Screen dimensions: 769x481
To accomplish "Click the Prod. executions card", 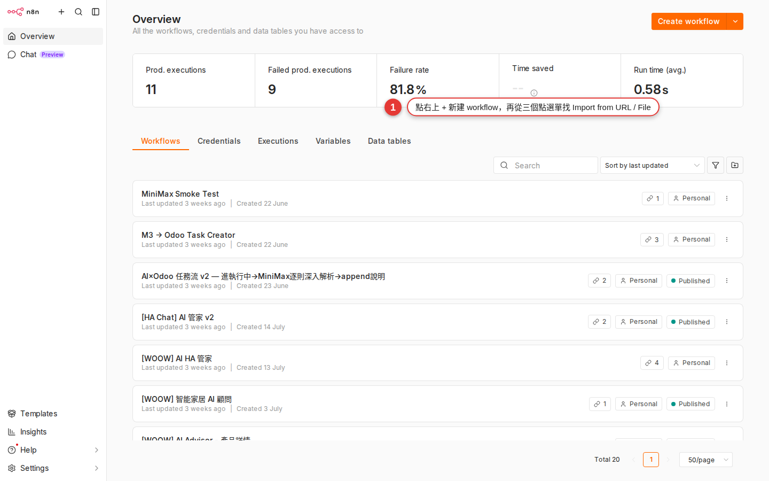I will click(194, 81).
